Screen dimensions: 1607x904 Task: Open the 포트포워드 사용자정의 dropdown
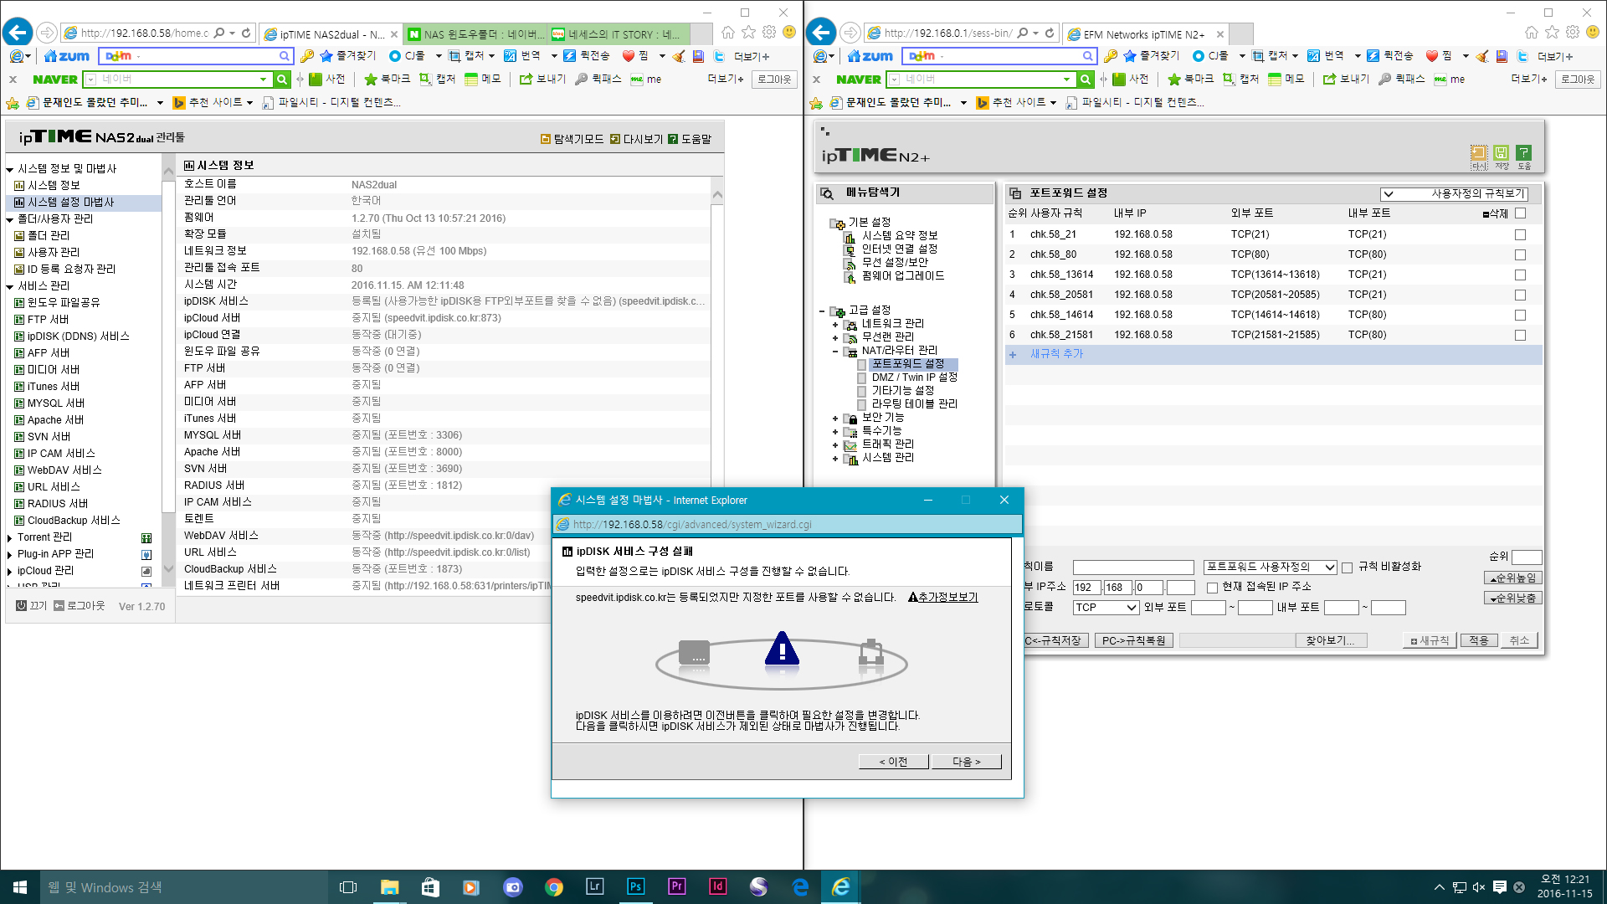[x=1270, y=568]
